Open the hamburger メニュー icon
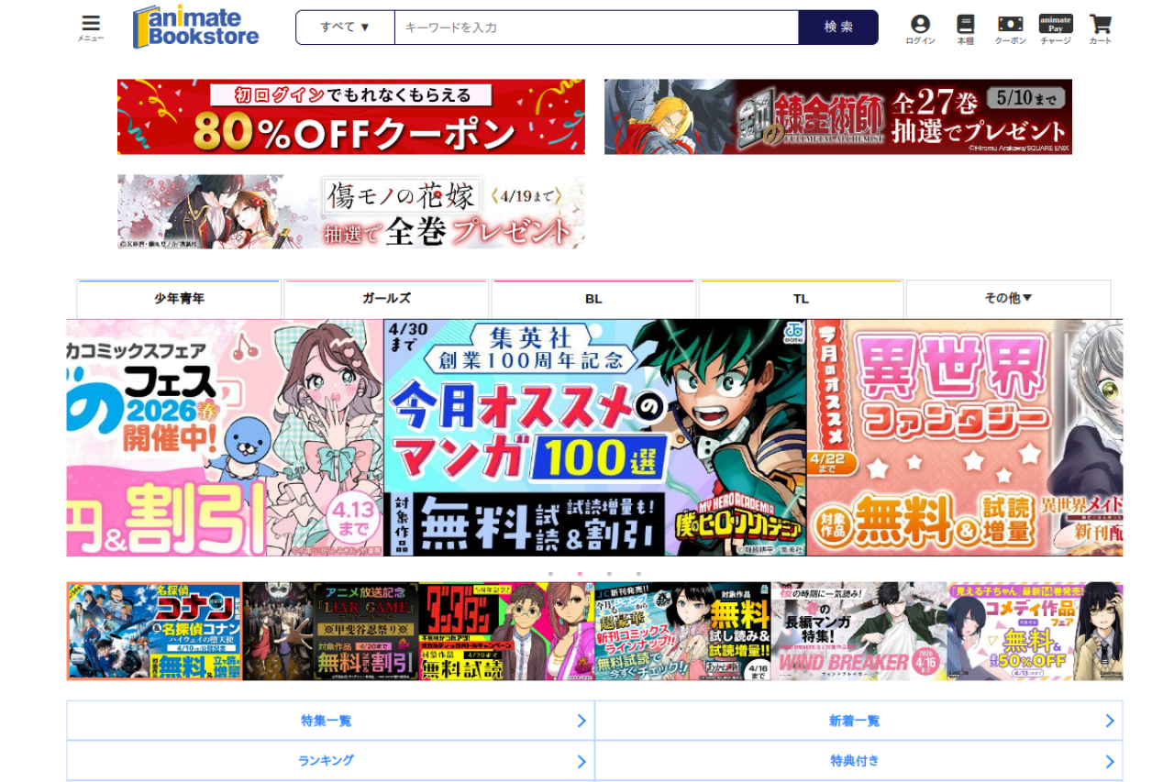 [91, 28]
